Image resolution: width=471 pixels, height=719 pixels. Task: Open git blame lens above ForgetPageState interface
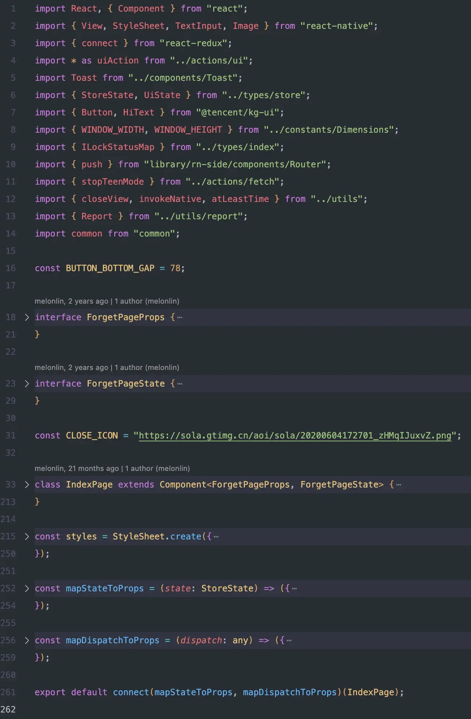pyautogui.click(x=107, y=367)
